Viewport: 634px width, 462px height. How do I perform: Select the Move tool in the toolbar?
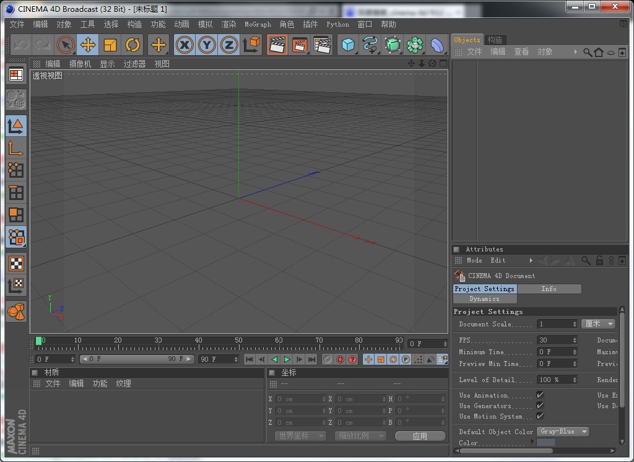(89, 45)
